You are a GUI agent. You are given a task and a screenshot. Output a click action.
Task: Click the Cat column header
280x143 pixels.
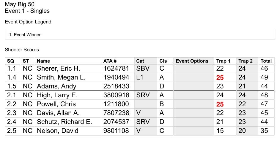[x=140, y=61]
